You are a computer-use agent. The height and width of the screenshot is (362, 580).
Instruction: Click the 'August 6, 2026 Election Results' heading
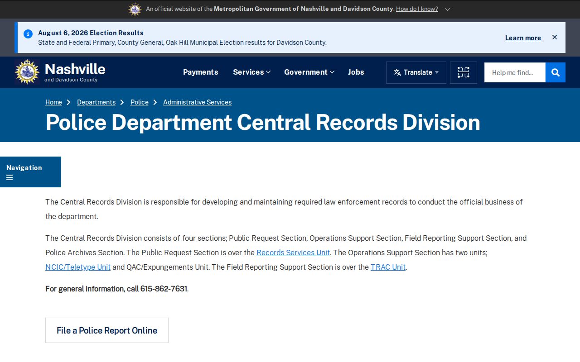coord(91,33)
